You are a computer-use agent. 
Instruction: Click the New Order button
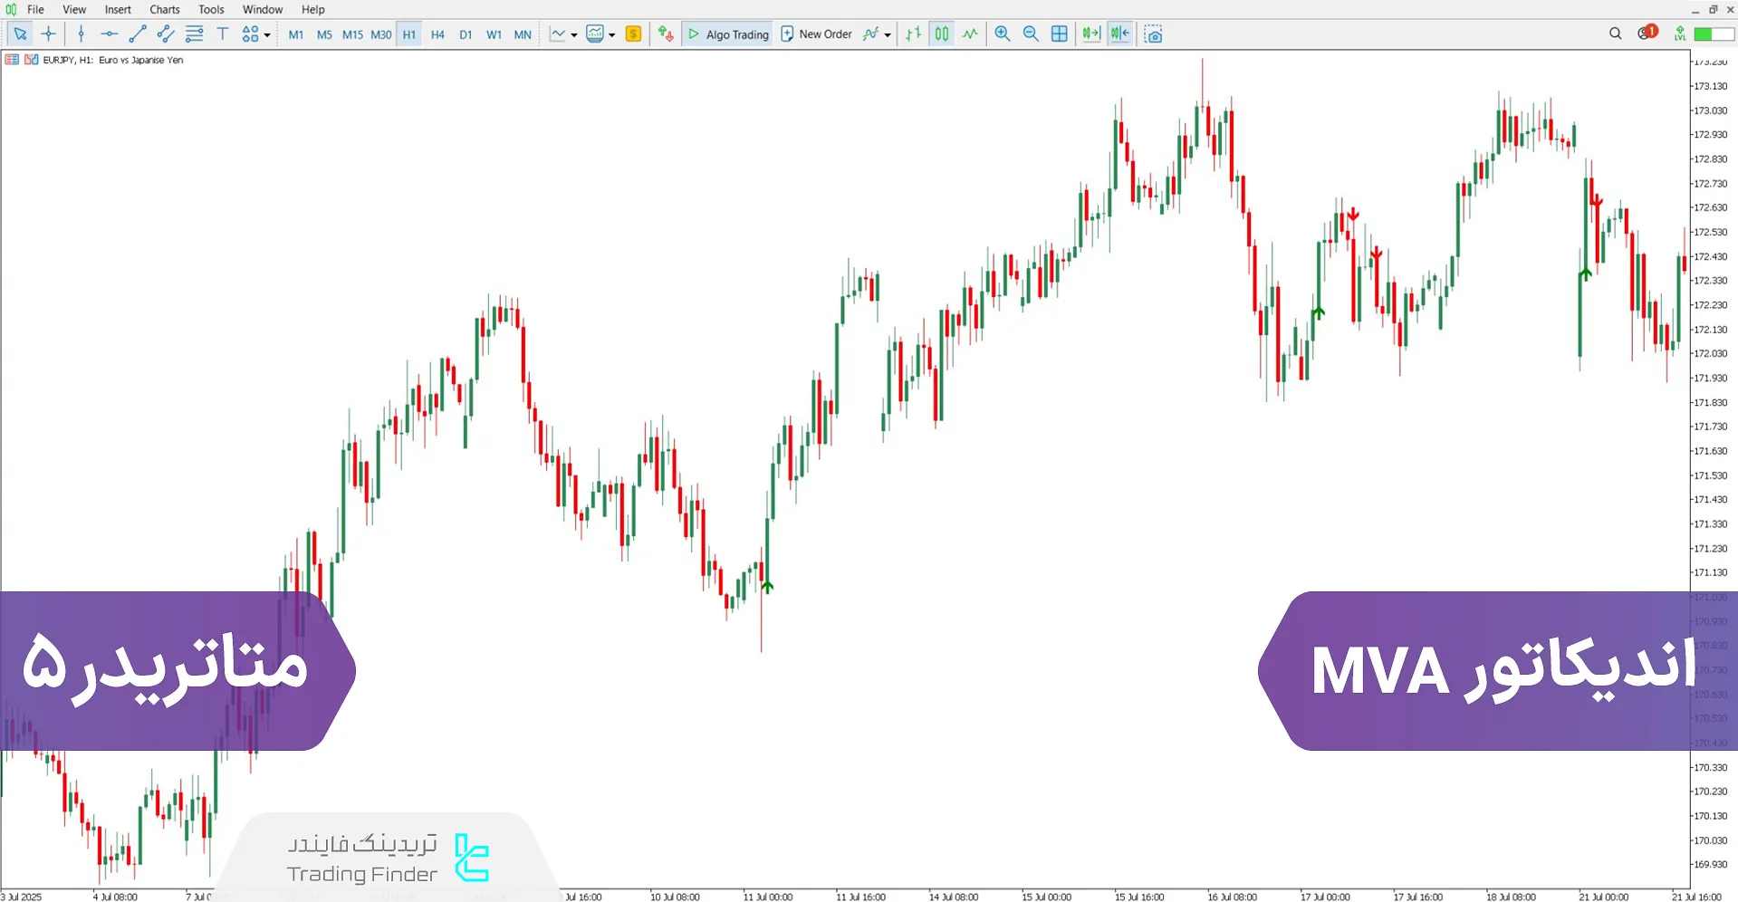click(816, 34)
